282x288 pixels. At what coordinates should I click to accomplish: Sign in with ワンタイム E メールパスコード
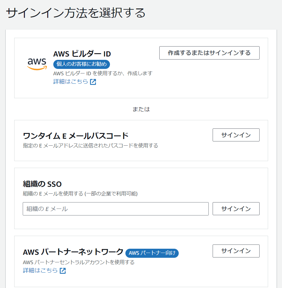click(x=236, y=135)
